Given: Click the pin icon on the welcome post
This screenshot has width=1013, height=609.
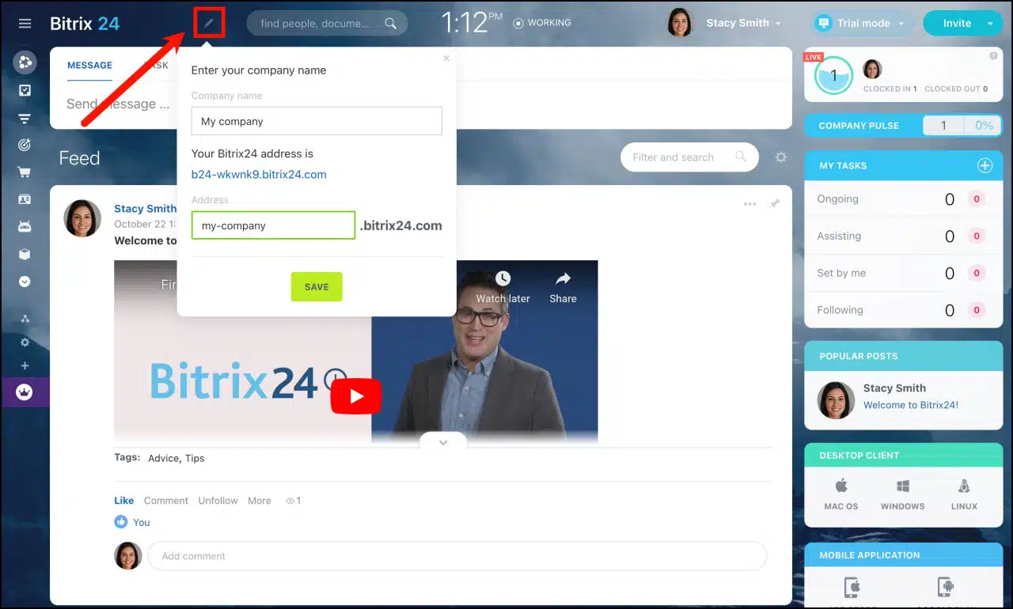Looking at the screenshot, I should (x=776, y=203).
